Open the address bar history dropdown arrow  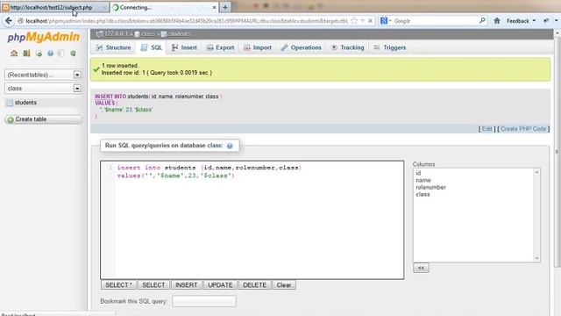pos(362,21)
